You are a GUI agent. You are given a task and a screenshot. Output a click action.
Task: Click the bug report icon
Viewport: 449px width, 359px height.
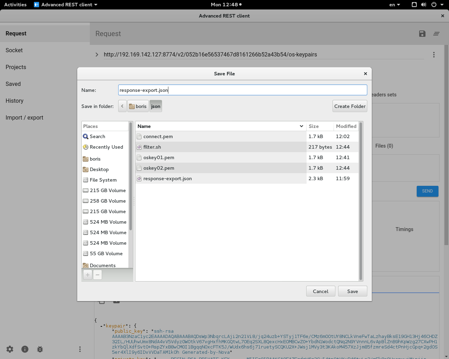click(x=40, y=349)
